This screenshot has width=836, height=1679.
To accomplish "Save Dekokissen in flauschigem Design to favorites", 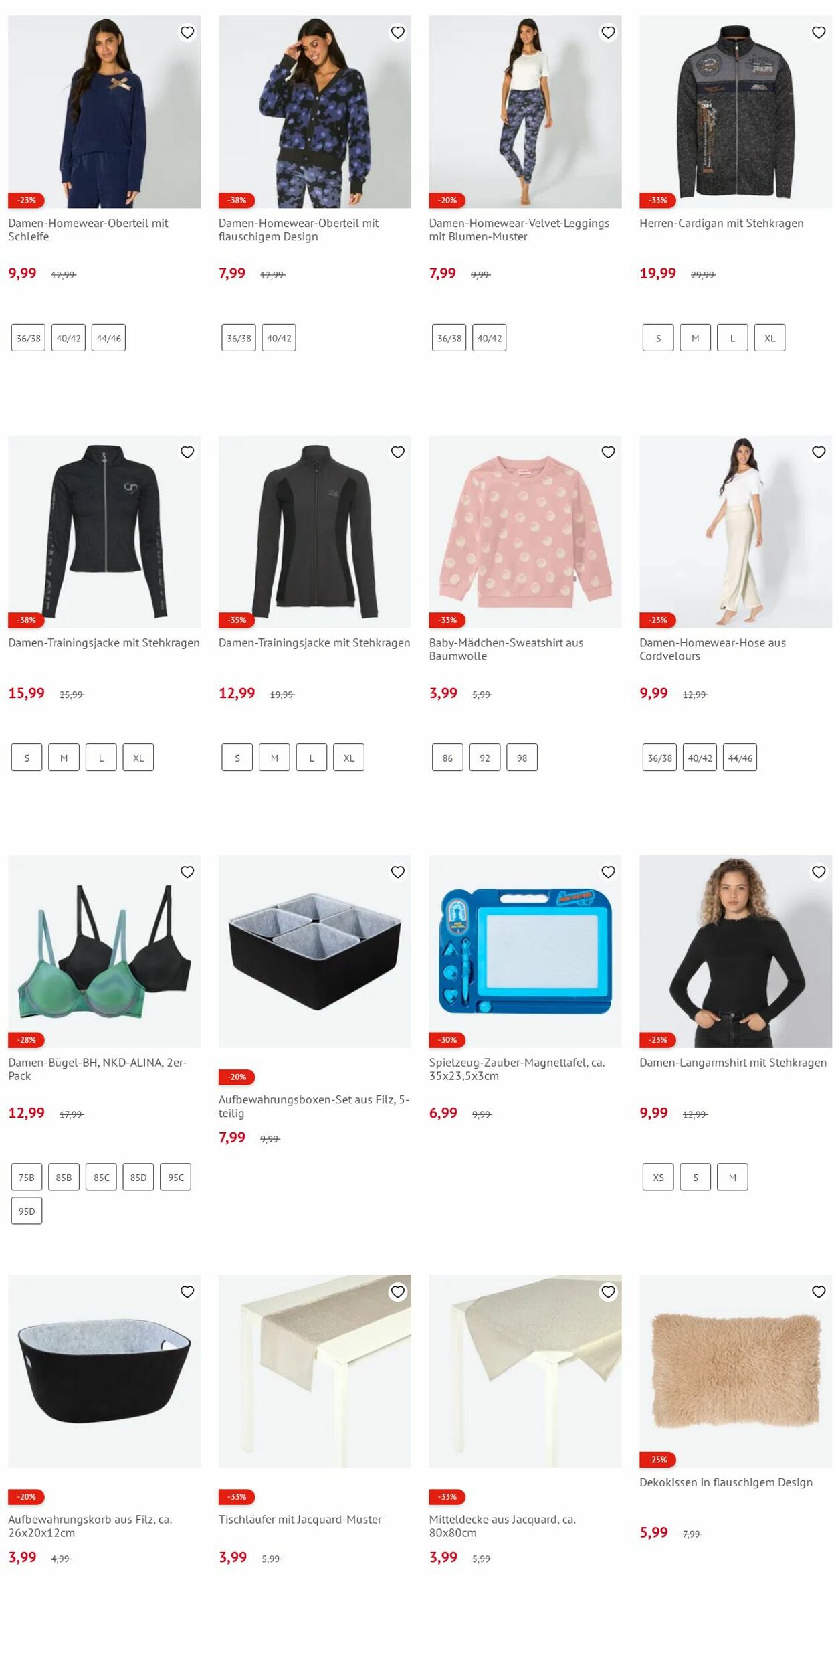I will coord(818,1292).
